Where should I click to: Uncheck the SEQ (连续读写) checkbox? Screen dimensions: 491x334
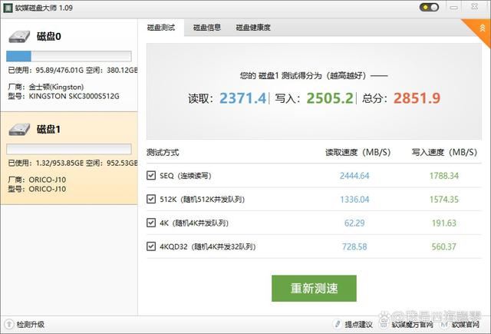(x=151, y=176)
